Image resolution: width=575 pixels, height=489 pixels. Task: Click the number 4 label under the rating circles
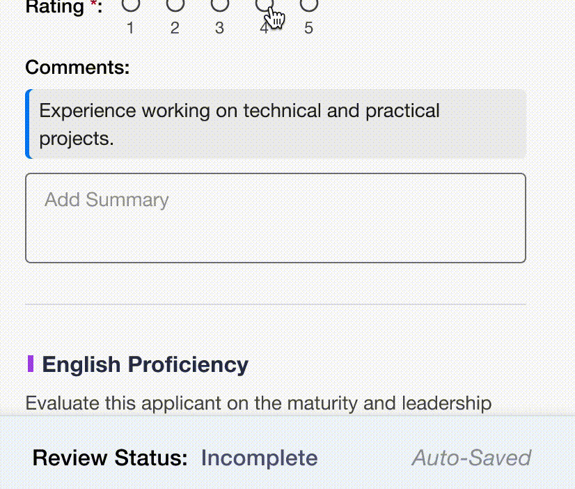(x=264, y=28)
